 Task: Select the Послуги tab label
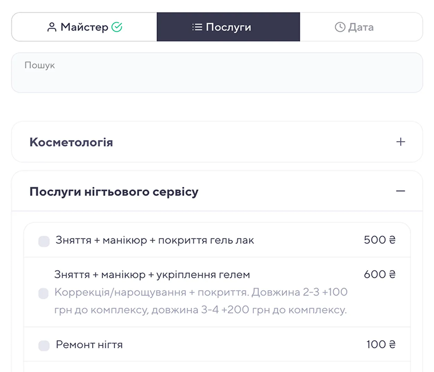point(228,27)
